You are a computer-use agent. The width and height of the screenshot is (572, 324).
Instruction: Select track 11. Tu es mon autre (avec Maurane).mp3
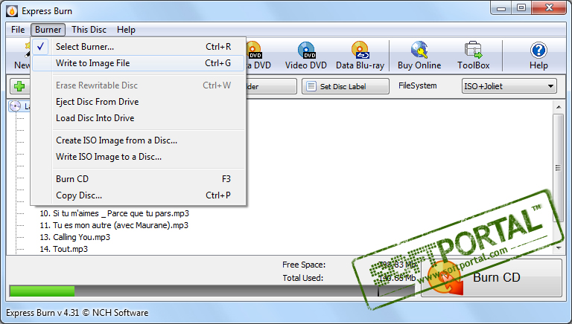click(114, 225)
